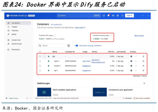The image size is (158, 112).
Task: Open the column chooser icon
Action: (69, 46)
